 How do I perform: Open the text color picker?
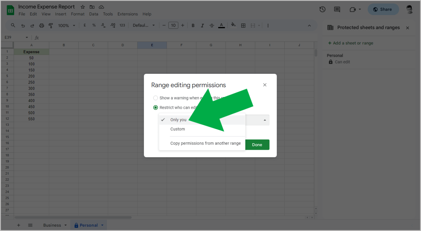(x=221, y=25)
